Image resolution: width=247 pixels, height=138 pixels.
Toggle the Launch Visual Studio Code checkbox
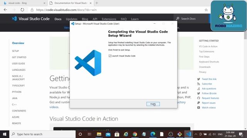pos(110,56)
